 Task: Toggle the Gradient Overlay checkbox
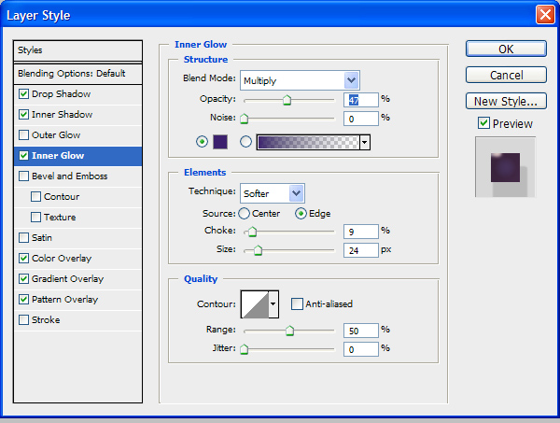tap(23, 278)
